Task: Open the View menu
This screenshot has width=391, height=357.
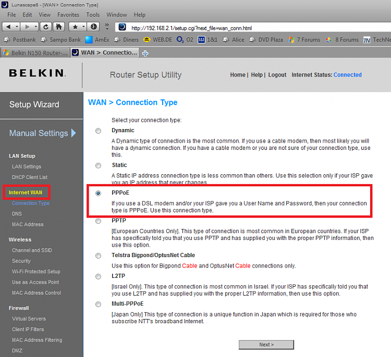Action: point(45,15)
